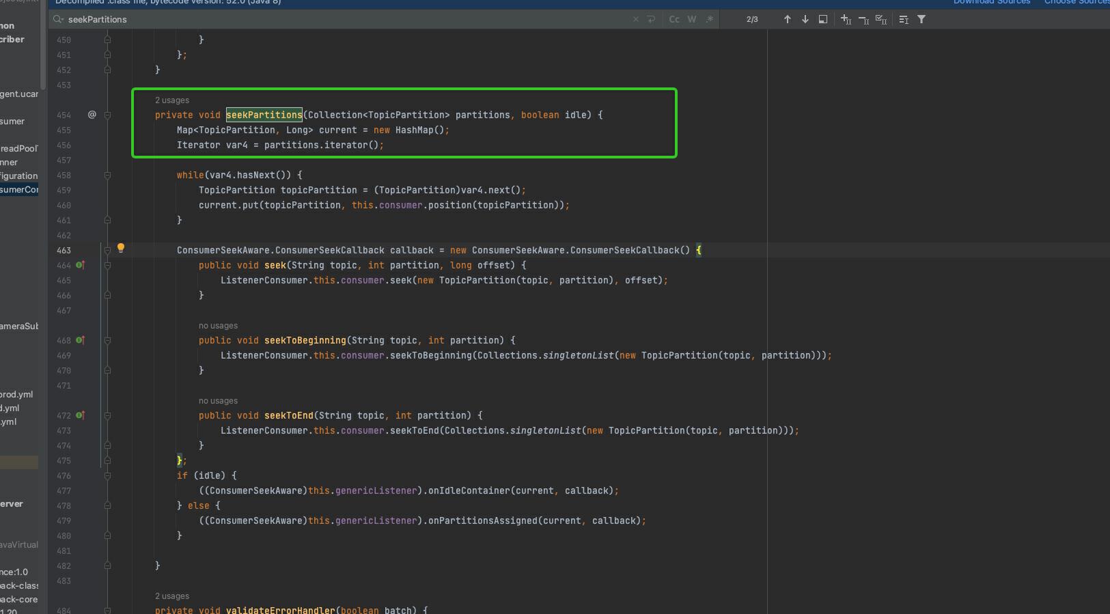Image resolution: width=1110 pixels, height=614 pixels.
Task: Click no usages hint above seekToEnd
Action: click(x=218, y=401)
